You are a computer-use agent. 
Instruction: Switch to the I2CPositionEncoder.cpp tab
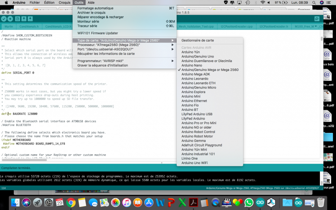coord(237,27)
